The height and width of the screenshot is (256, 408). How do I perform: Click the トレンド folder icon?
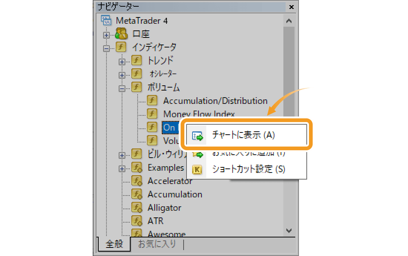tap(136, 60)
